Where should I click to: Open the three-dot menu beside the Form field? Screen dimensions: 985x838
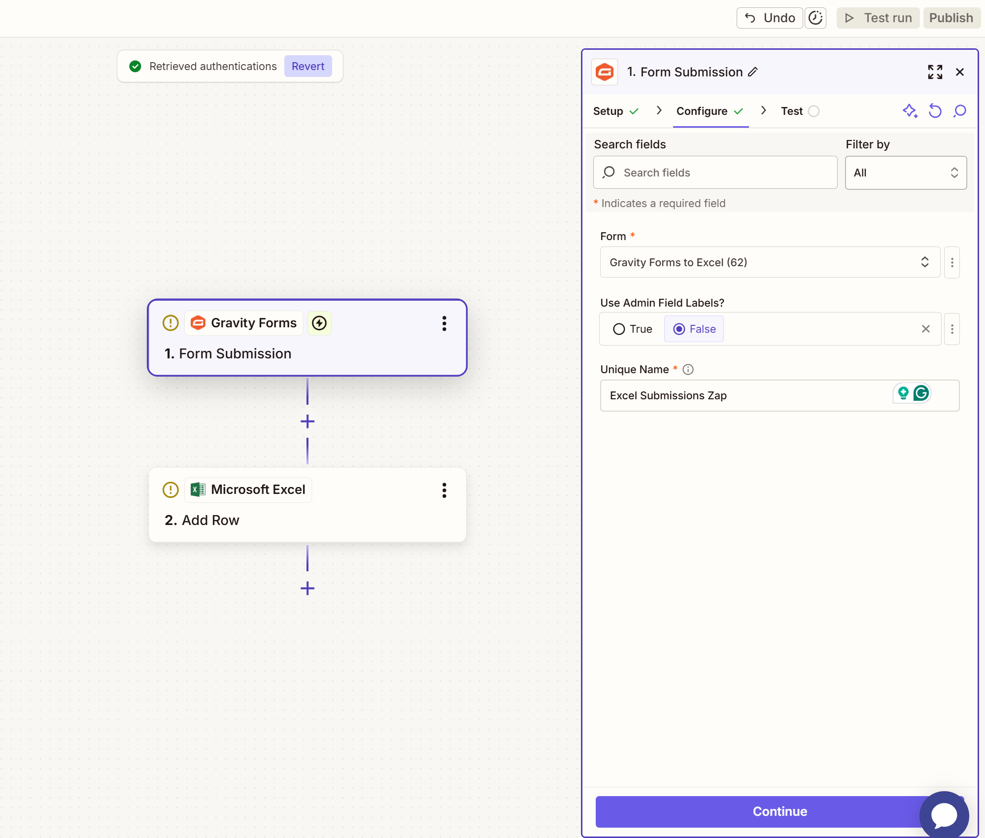point(952,262)
